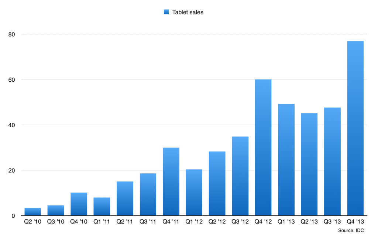Click the Q2 '10 axis label

click(x=32, y=222)
